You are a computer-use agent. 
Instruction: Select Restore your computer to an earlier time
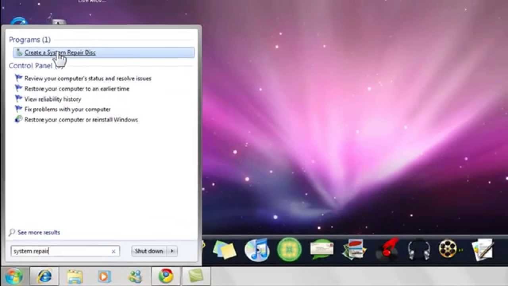tap(77, 89)
